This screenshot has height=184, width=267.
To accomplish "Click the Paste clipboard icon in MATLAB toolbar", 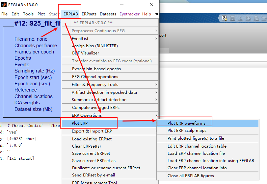I will click(256, 18).
